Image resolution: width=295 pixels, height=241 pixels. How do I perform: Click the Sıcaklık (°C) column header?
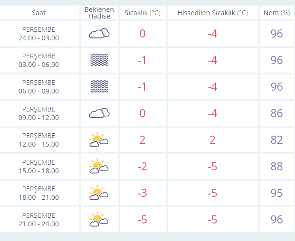point(142,13)
